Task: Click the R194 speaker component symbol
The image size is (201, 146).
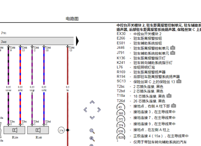Action: pyautogui.click(x=14, y=130)
